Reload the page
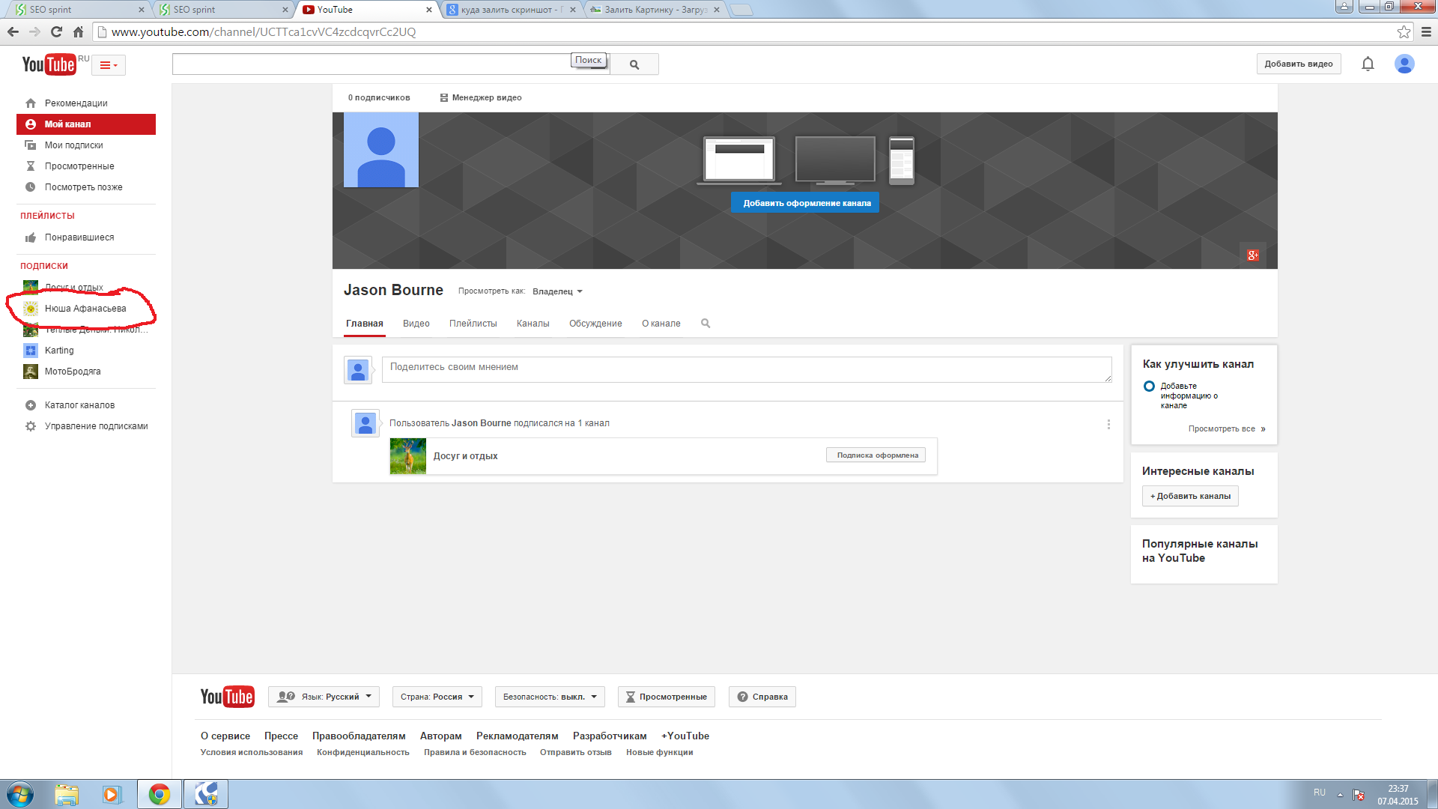 pos(56,31)
